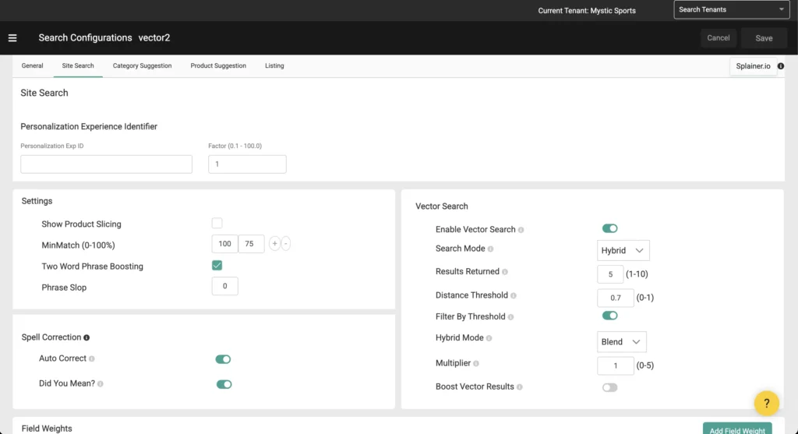Click the yellow help question mark button
Image resolution: width=798 pixels, height=434 pixels.
click(x=766, y=403)
